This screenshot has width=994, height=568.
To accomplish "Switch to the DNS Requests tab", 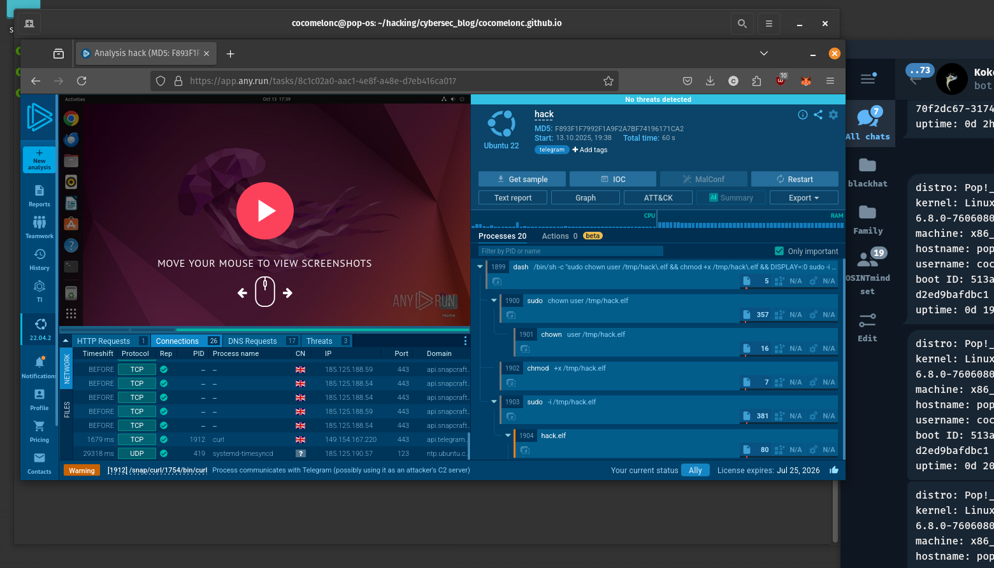I will click(252, 341).
